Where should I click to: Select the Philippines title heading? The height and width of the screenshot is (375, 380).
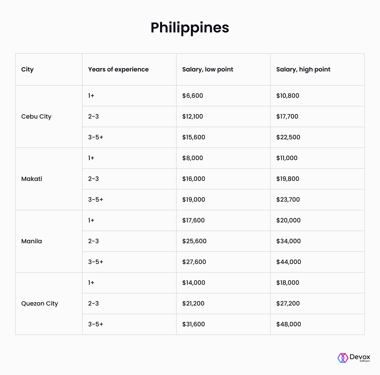coord(190,28)
